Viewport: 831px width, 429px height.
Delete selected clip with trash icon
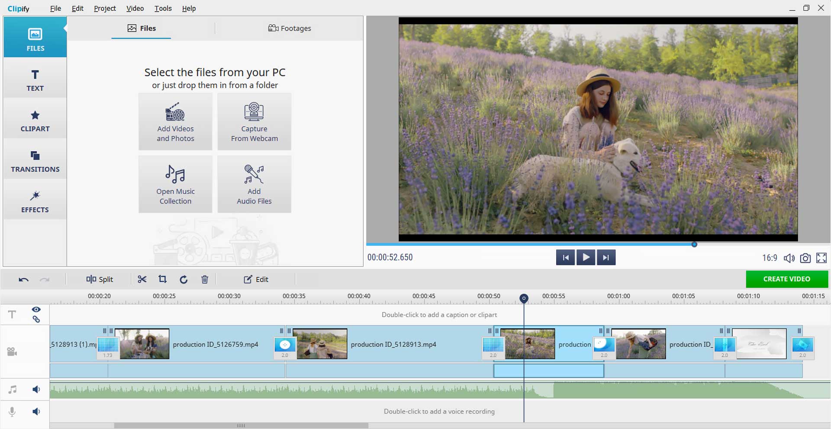tap(205, 280)
